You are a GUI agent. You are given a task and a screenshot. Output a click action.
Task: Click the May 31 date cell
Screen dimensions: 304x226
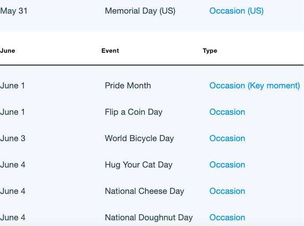[x=14, y=11]
